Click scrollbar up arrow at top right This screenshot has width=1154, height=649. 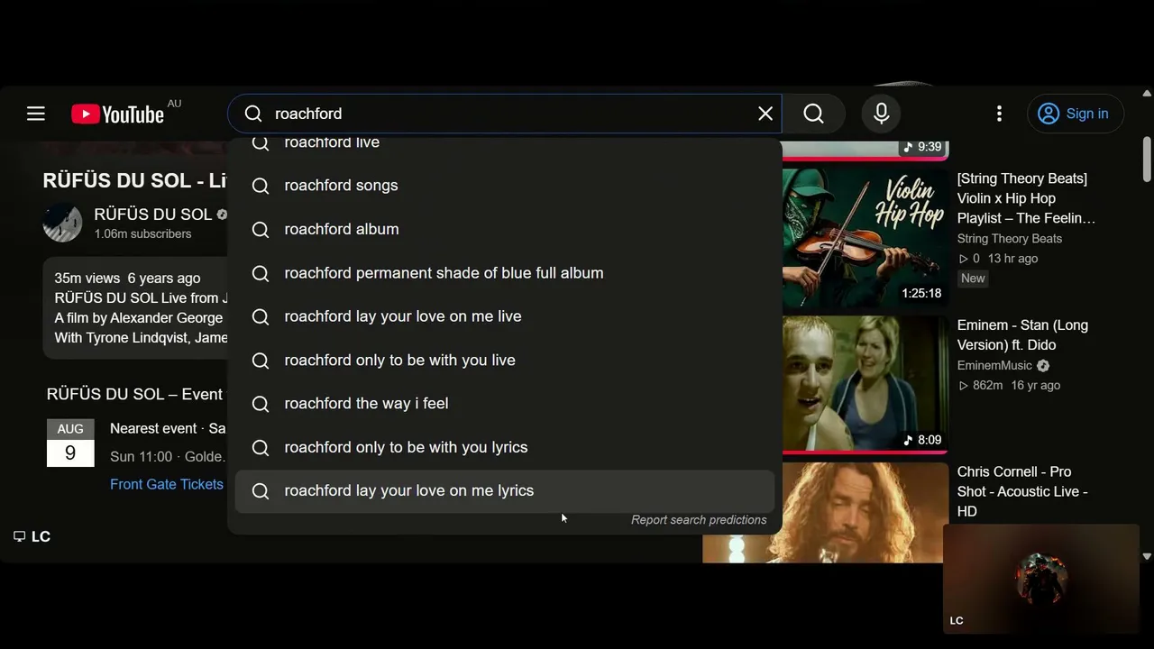click(1147, 94)
